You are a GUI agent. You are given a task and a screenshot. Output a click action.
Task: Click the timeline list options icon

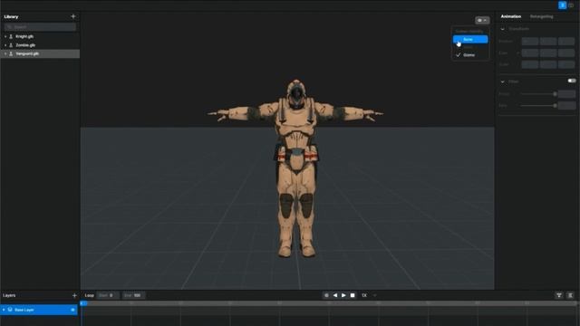click(570, 295)
